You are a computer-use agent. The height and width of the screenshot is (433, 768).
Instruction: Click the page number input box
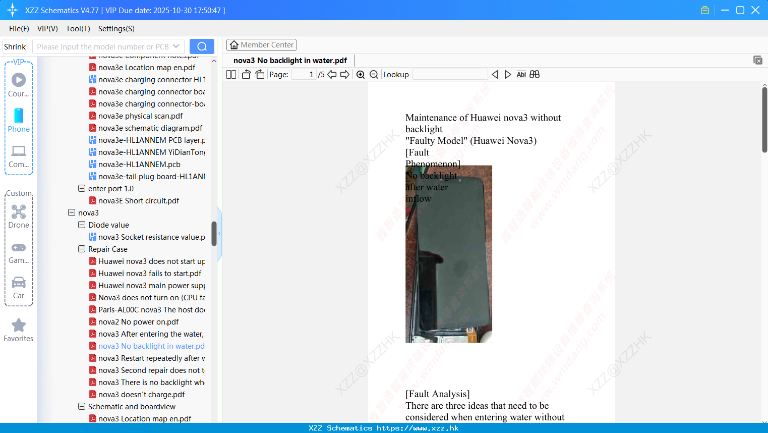[304, 75]
